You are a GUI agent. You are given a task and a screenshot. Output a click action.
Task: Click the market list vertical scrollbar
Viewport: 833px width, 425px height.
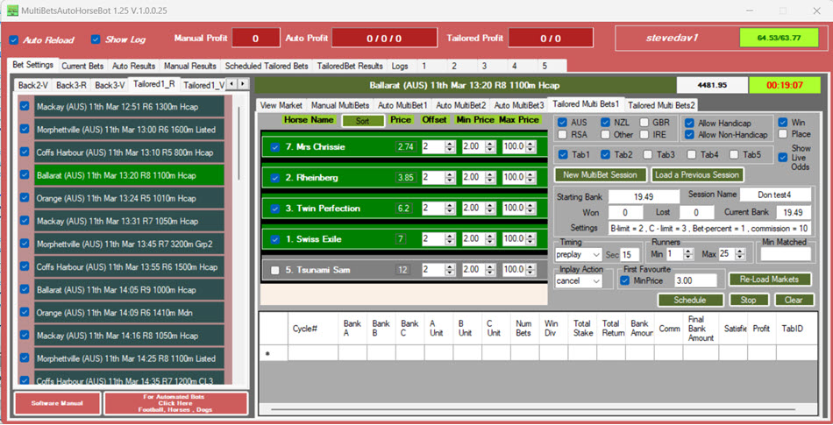coord(239,143)
